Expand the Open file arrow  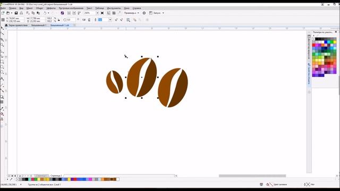(12, 13)
